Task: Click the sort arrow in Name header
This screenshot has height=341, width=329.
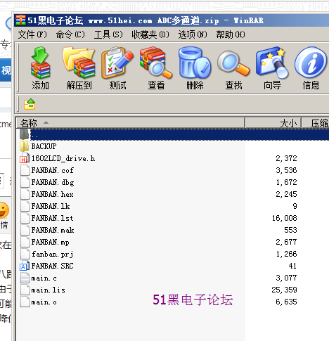Action: tap(46, 122)
